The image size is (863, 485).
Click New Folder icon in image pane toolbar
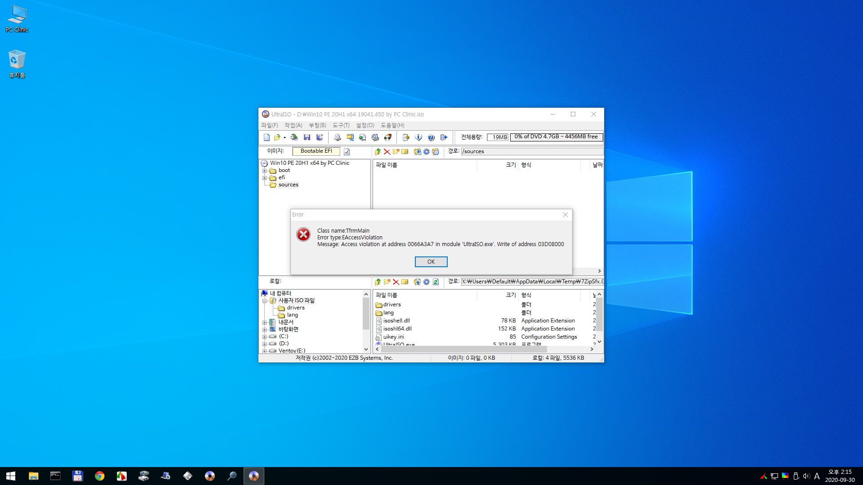coord(396,152)
